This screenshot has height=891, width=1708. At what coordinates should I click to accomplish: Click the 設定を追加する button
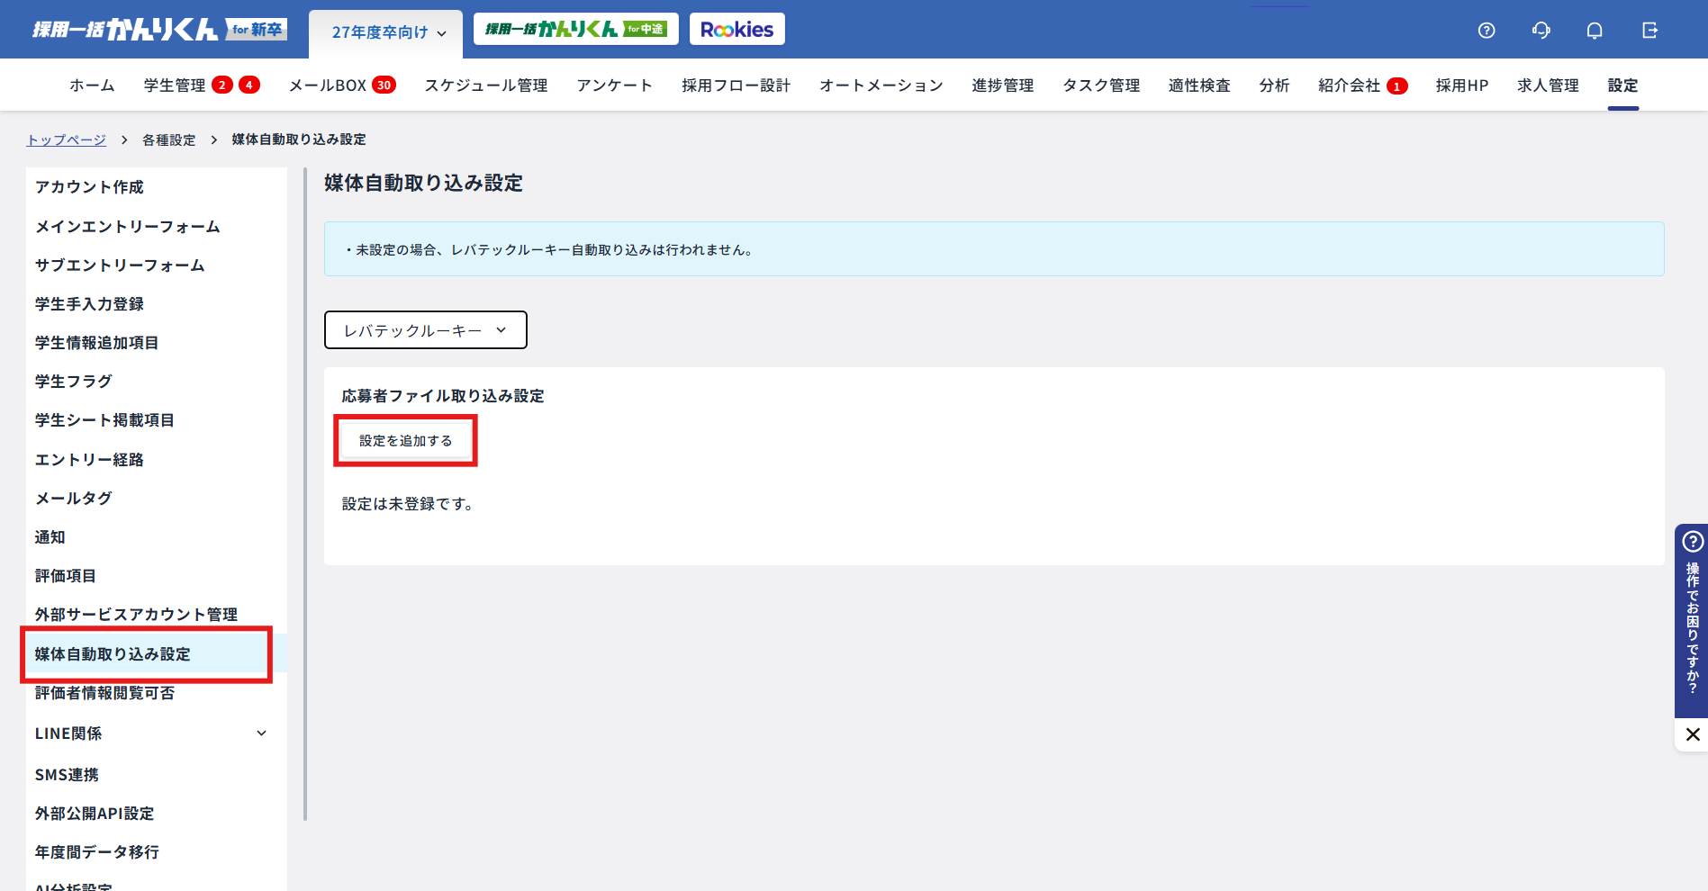pos(405,441)
